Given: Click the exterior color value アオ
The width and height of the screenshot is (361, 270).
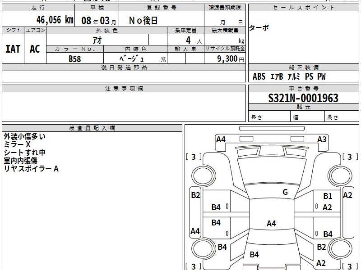Looking at the screenshot, I should [97, 40].
